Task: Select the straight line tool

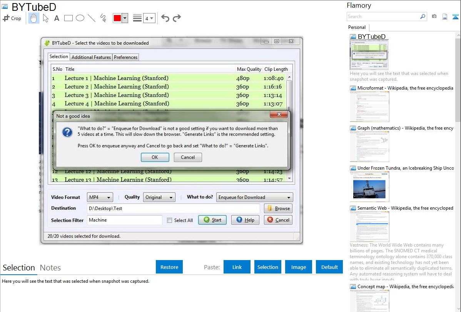Action: click(x=92, y=18)
